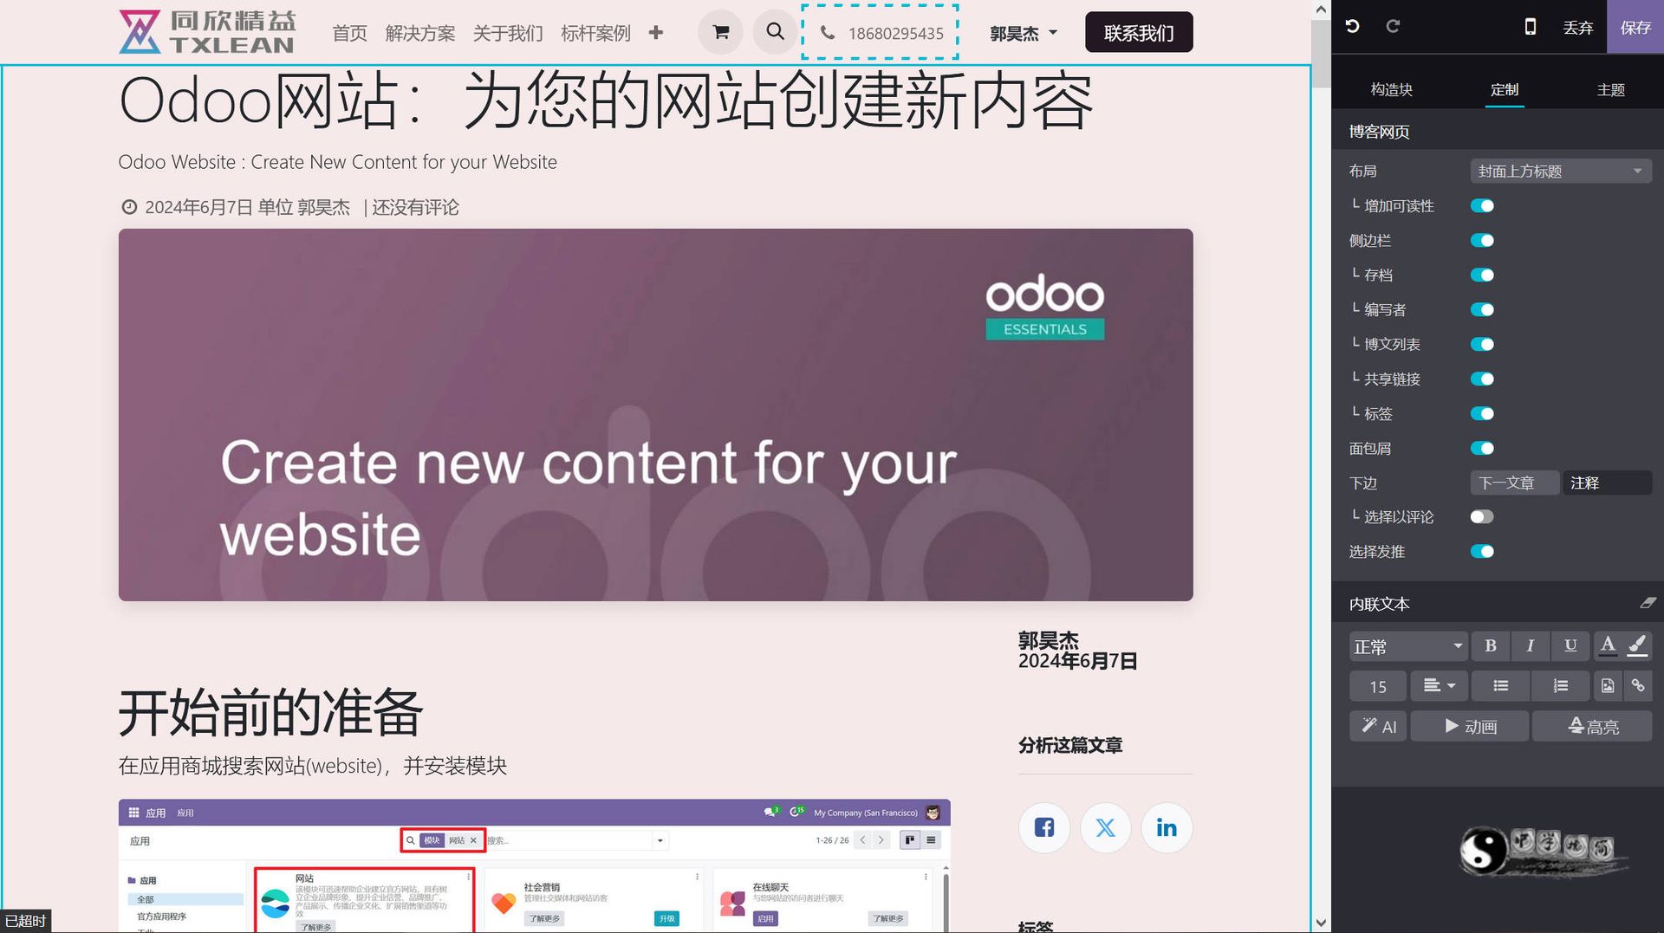
Task: Toggle italic text formatting
Action: [1531, 645]
